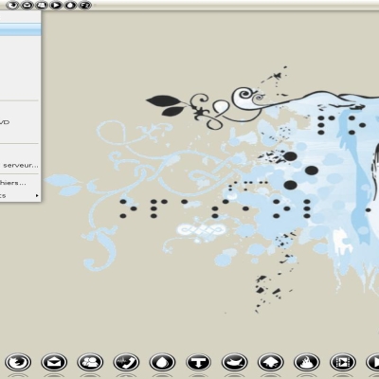Click the FZ FileZilla icon in top panel

click(84, 5)
